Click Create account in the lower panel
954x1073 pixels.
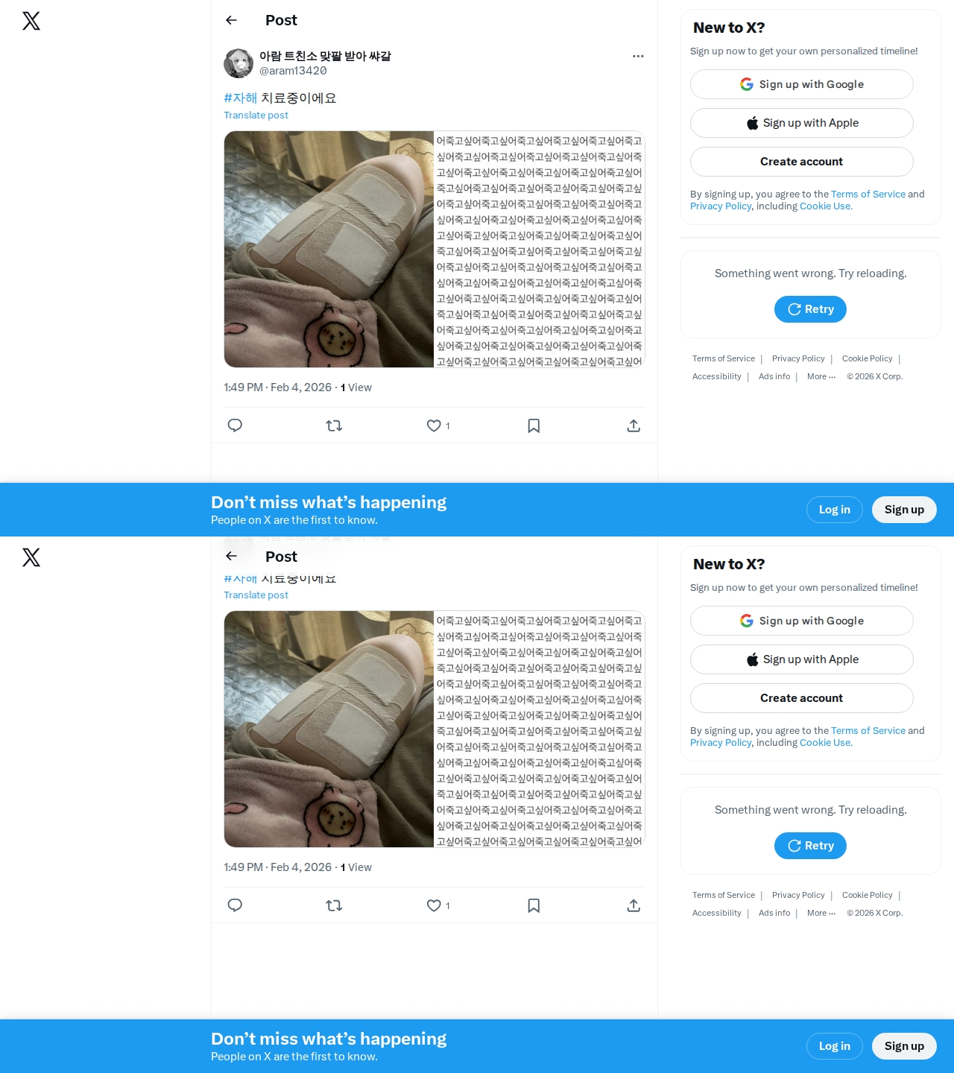tap(802, 698)
